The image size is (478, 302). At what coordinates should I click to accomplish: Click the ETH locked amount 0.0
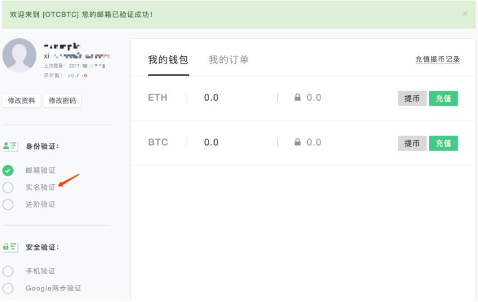pos(314,97)
